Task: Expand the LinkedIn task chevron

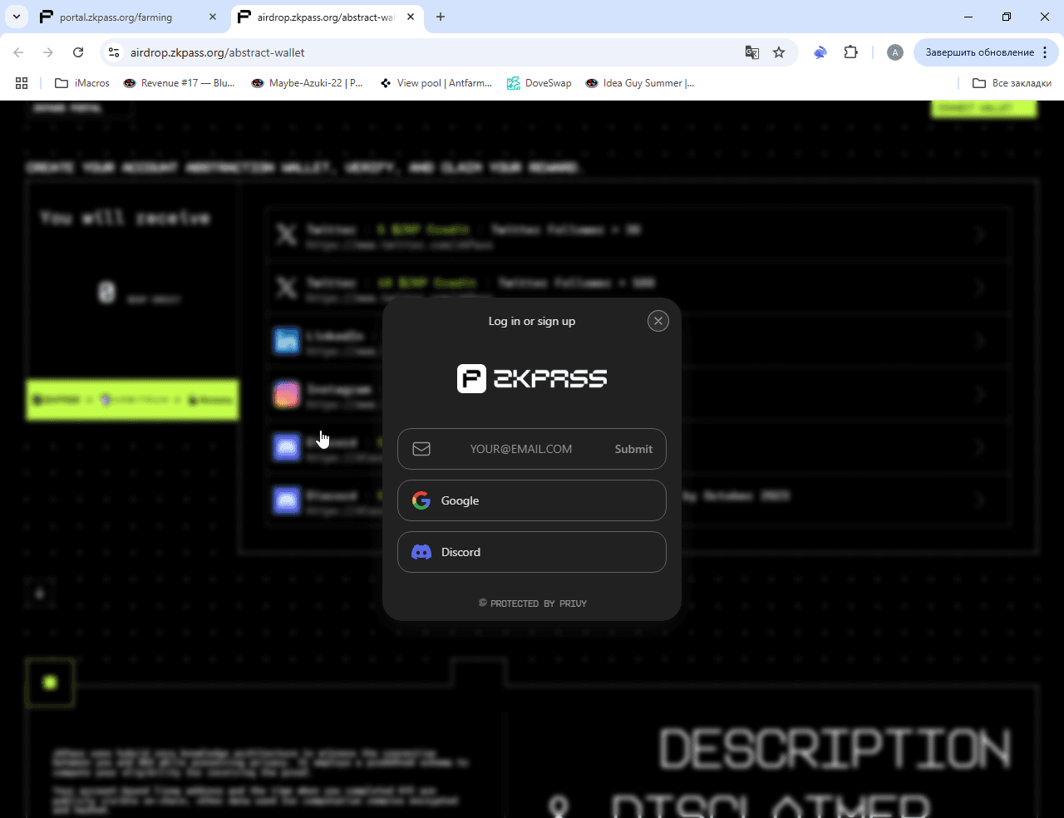Action: (981, 341)
